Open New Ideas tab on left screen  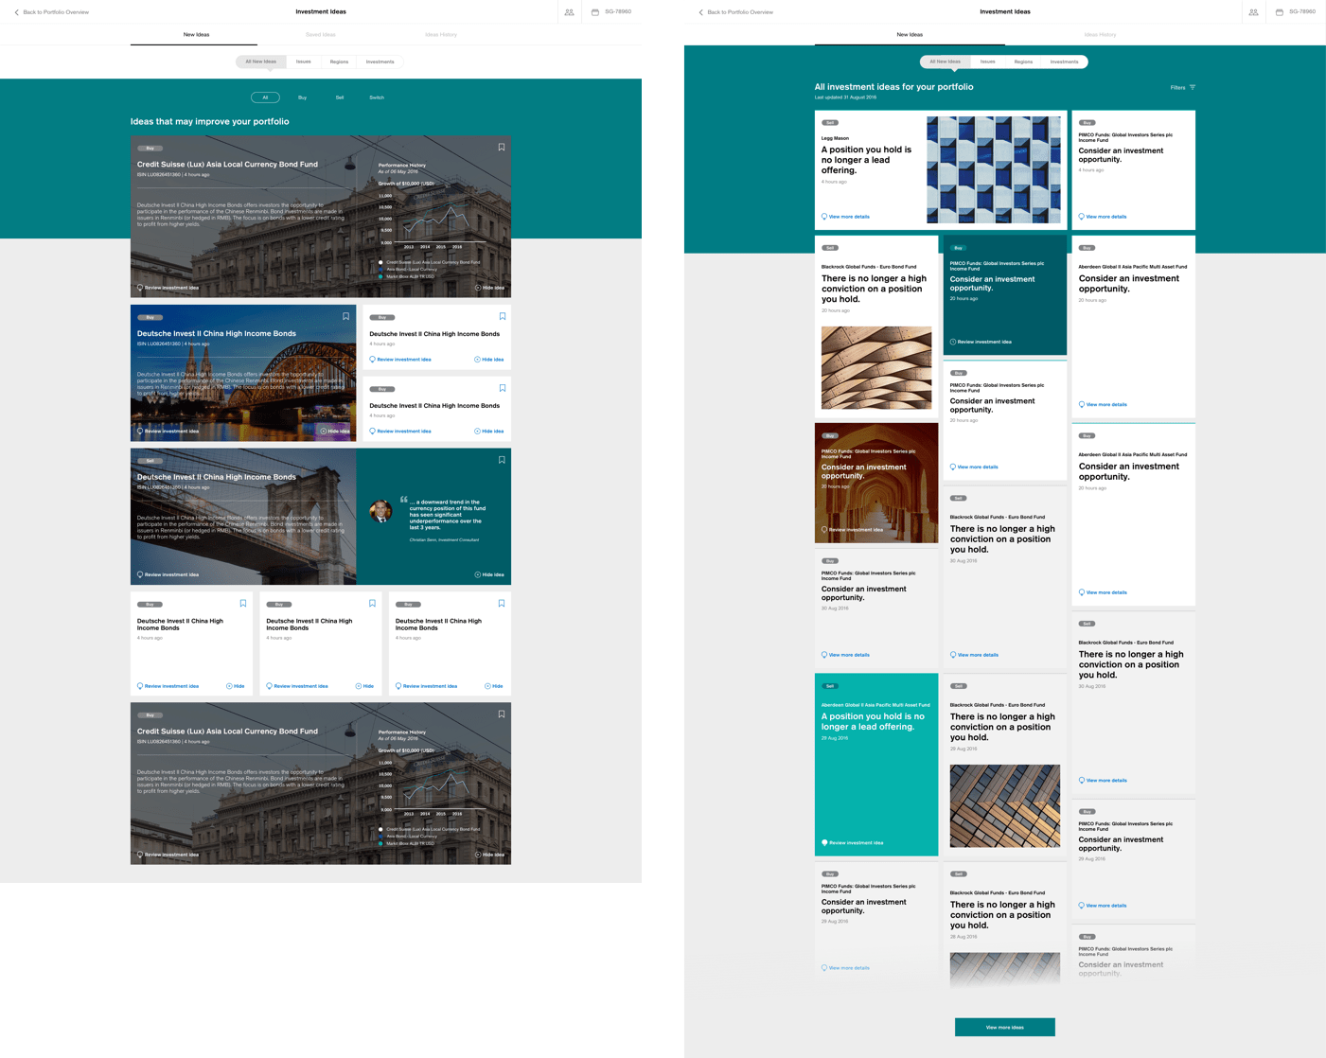(196, 35)
